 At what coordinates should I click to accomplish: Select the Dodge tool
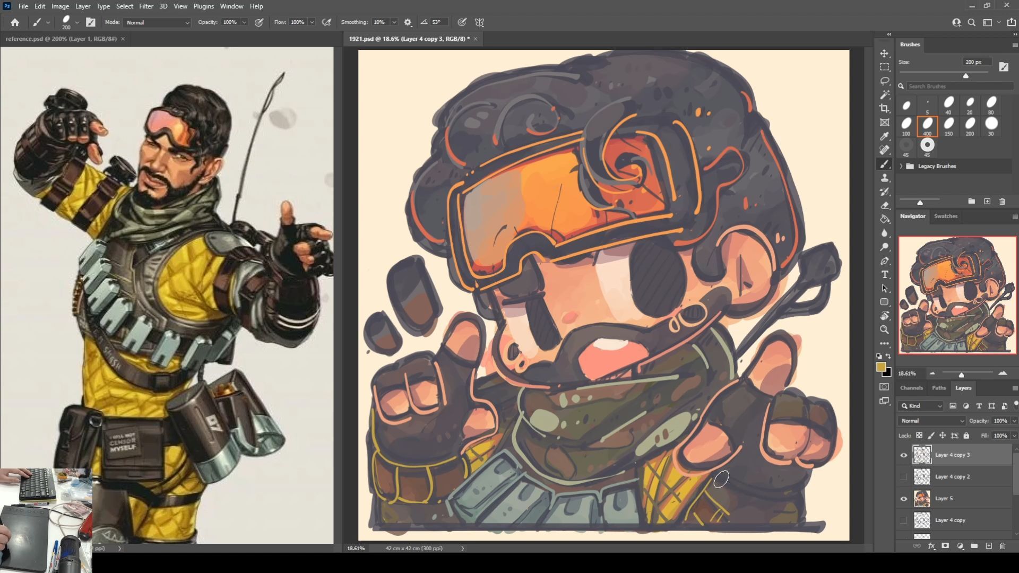[x=884, y=247]
